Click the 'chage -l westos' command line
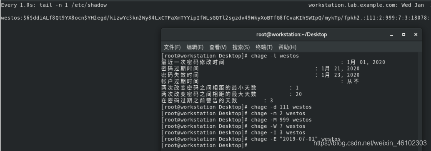Screen dimensions: 431x151 230,56
